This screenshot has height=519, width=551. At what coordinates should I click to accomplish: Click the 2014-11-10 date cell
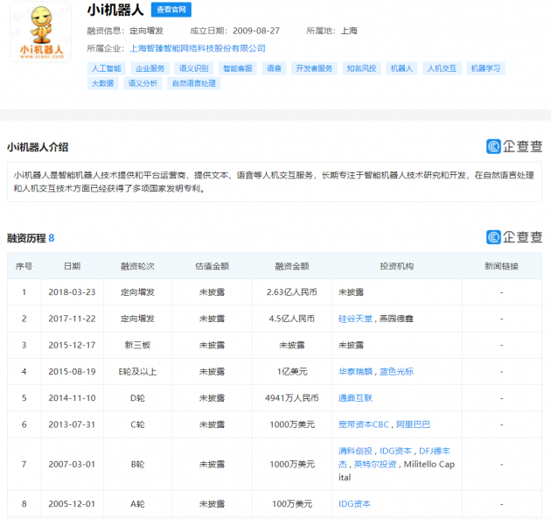(x=72, y=398)
